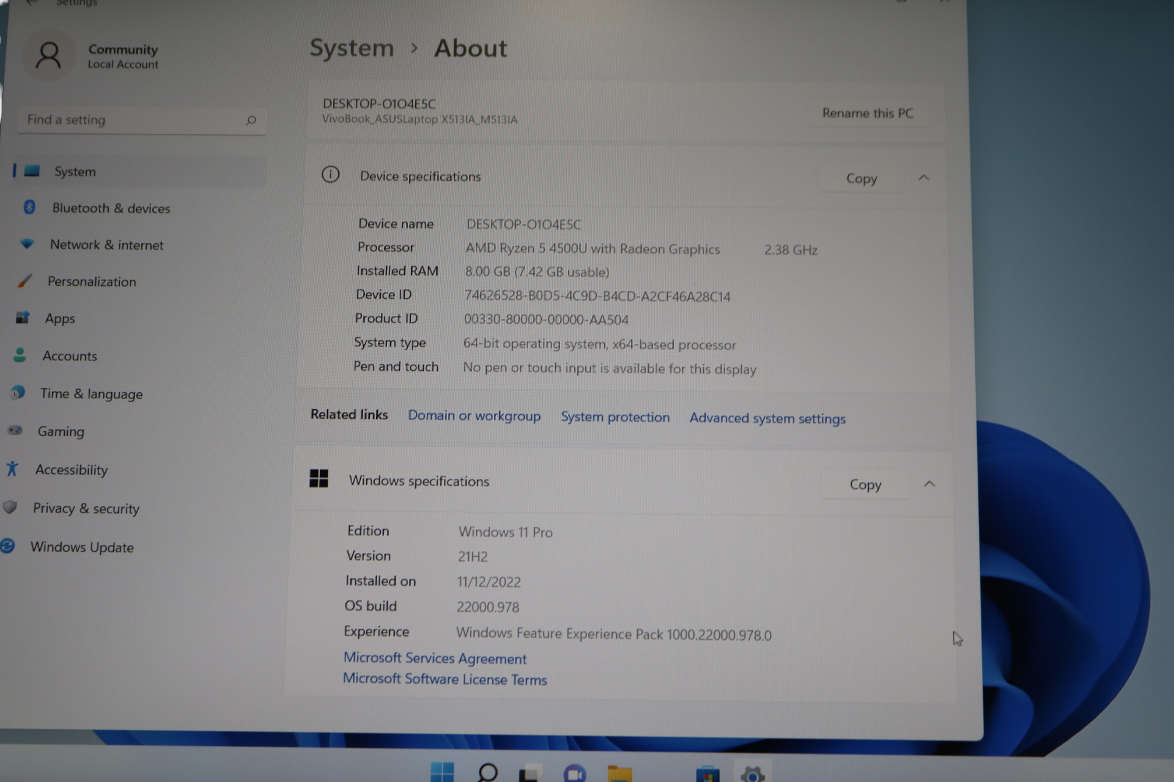
Task: Collapse the Device specifications section
Action: [924, 178]
